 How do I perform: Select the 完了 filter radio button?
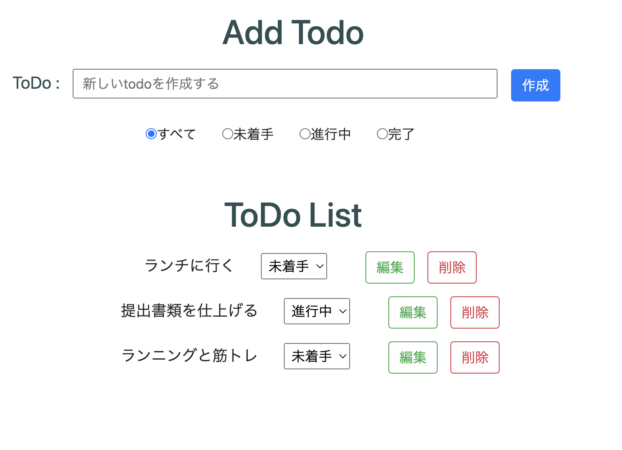[x=382, y=134]
